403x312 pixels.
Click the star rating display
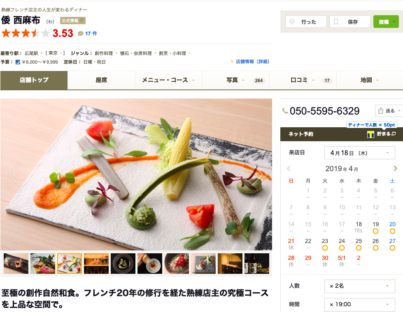pos(26,33)
